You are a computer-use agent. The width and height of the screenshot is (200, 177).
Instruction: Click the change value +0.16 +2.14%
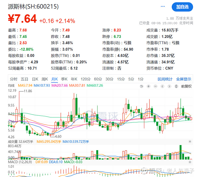[57, 21]
